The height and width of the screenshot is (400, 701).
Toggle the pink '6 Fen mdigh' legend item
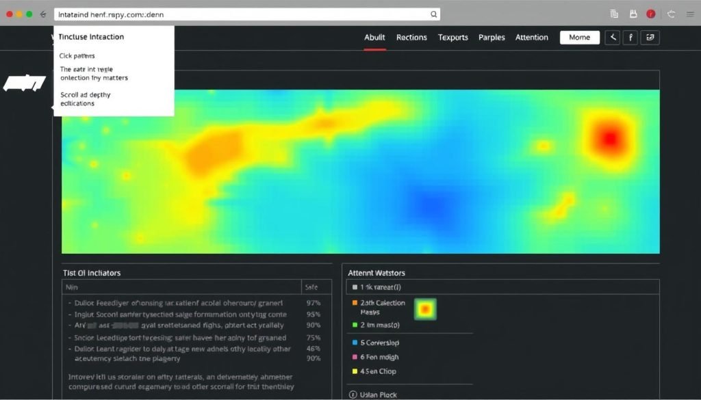(x=355, y=357)
